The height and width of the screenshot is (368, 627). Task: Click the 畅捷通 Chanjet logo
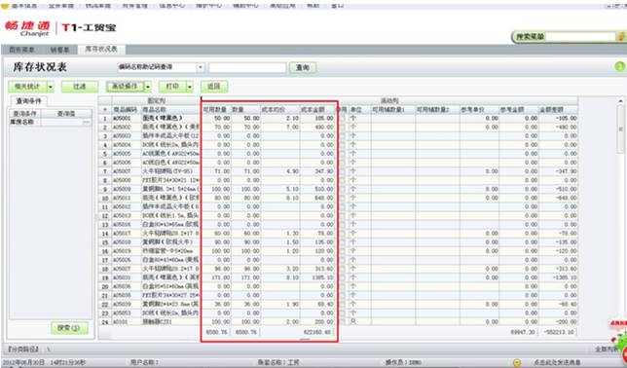click(x=27, y=28)
